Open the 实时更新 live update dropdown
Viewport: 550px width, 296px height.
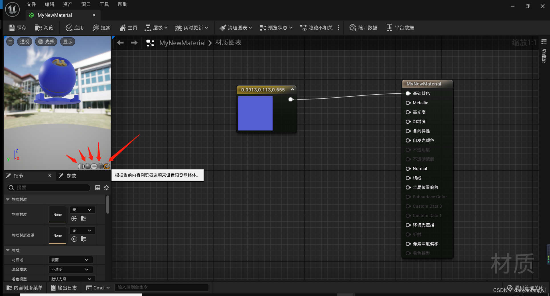[x=192, y=28]
